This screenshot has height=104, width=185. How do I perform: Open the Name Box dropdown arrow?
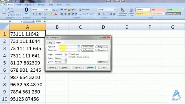click(21, 21)
